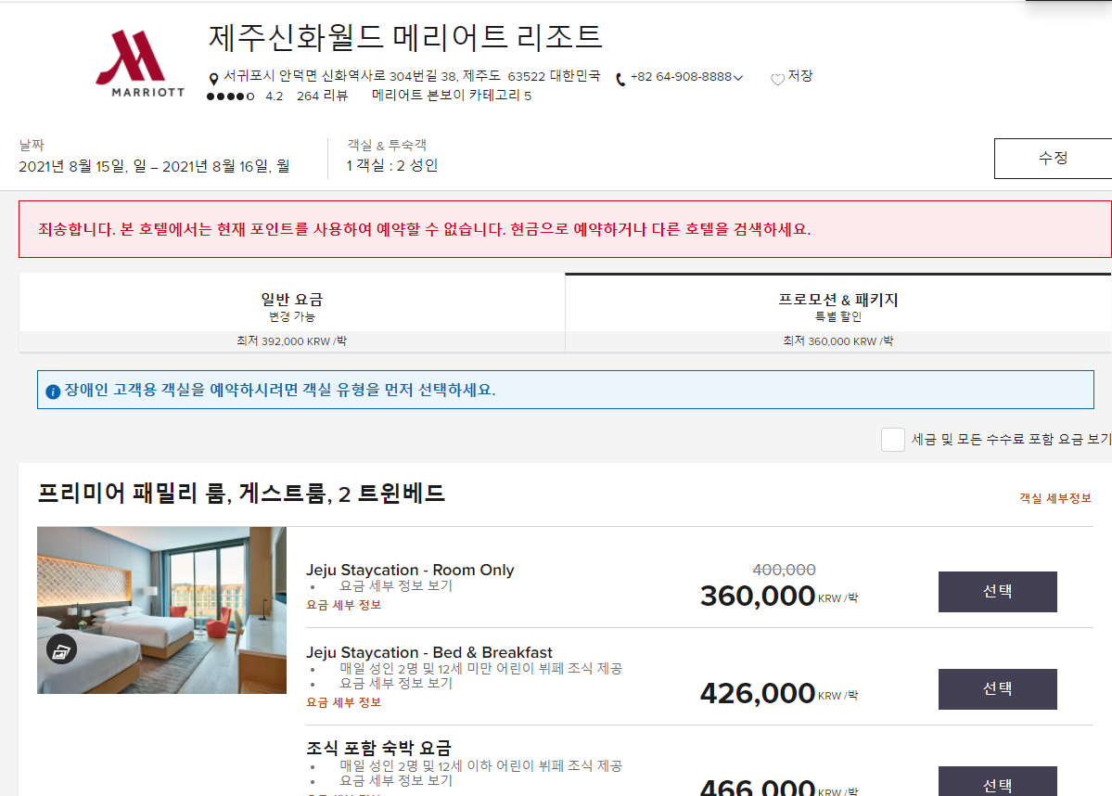Open the room photo gallery icon
This screenshot has height=796, width=1112.
coord(62,649)
